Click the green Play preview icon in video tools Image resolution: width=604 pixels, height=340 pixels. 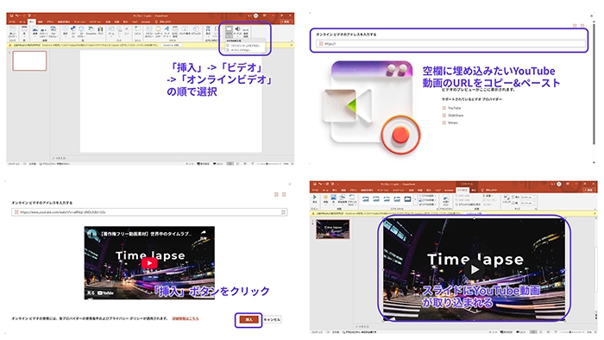click(x=315, y=198)
